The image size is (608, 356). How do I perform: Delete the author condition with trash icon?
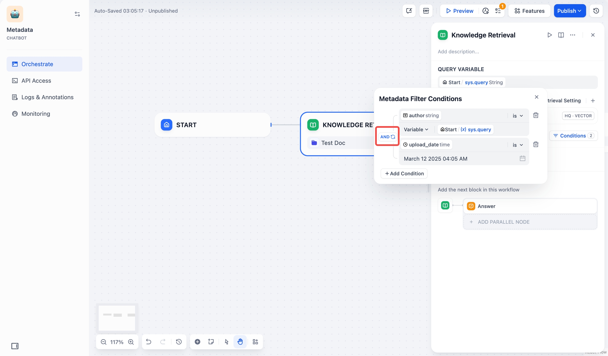point(536,115)
